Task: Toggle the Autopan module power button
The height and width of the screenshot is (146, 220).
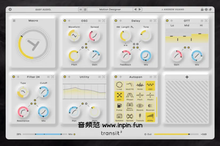Action: pos(116,77)
